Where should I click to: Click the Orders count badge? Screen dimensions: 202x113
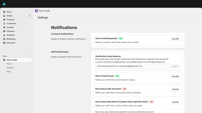[30, 16]
